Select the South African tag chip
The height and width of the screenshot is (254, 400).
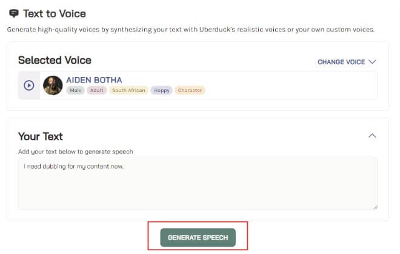pos(128,90)
